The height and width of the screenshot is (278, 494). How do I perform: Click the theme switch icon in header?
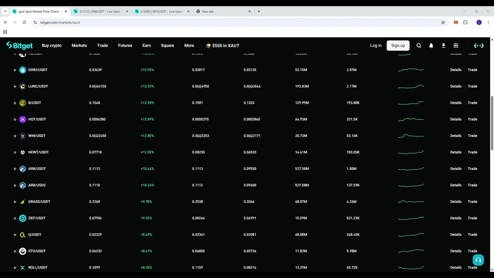coord(479,46)
